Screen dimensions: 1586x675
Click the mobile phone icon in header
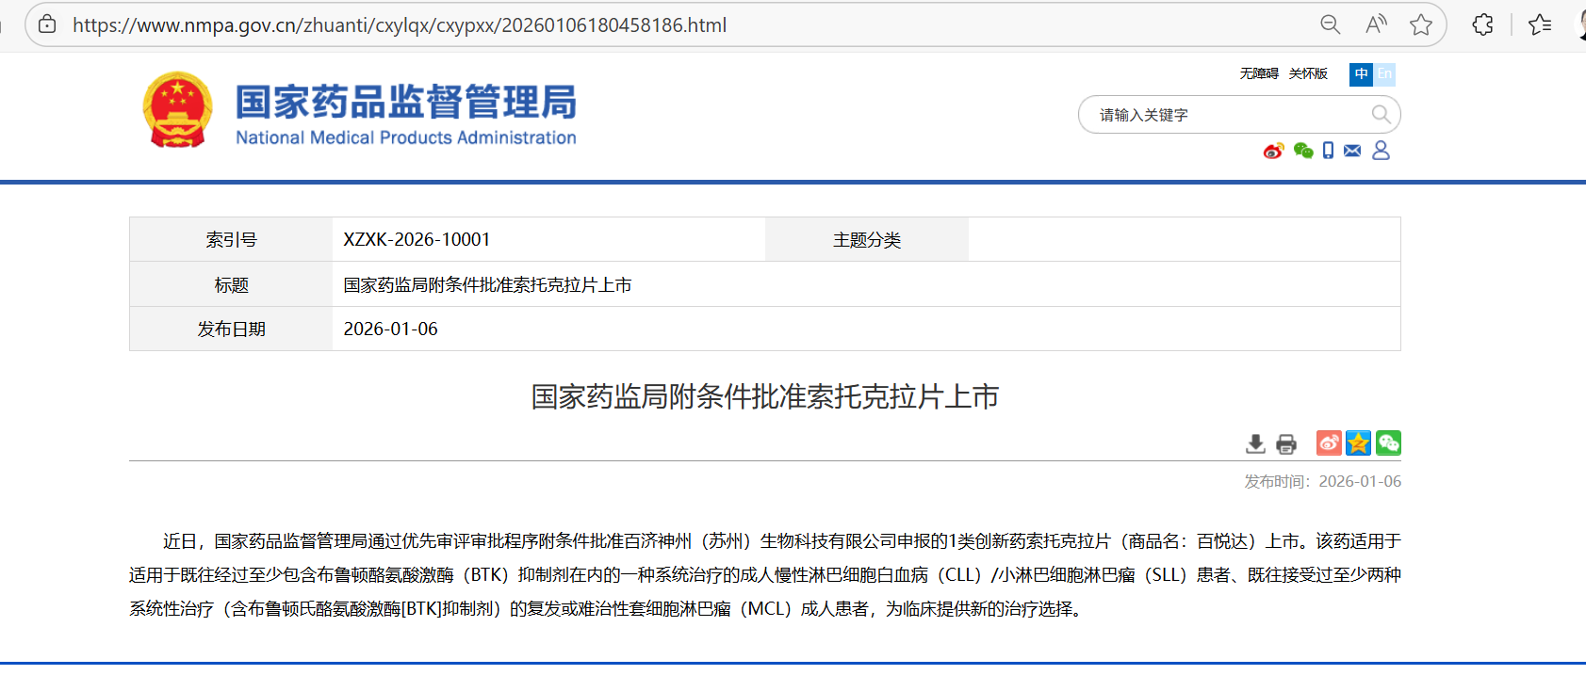[1328, 151]
